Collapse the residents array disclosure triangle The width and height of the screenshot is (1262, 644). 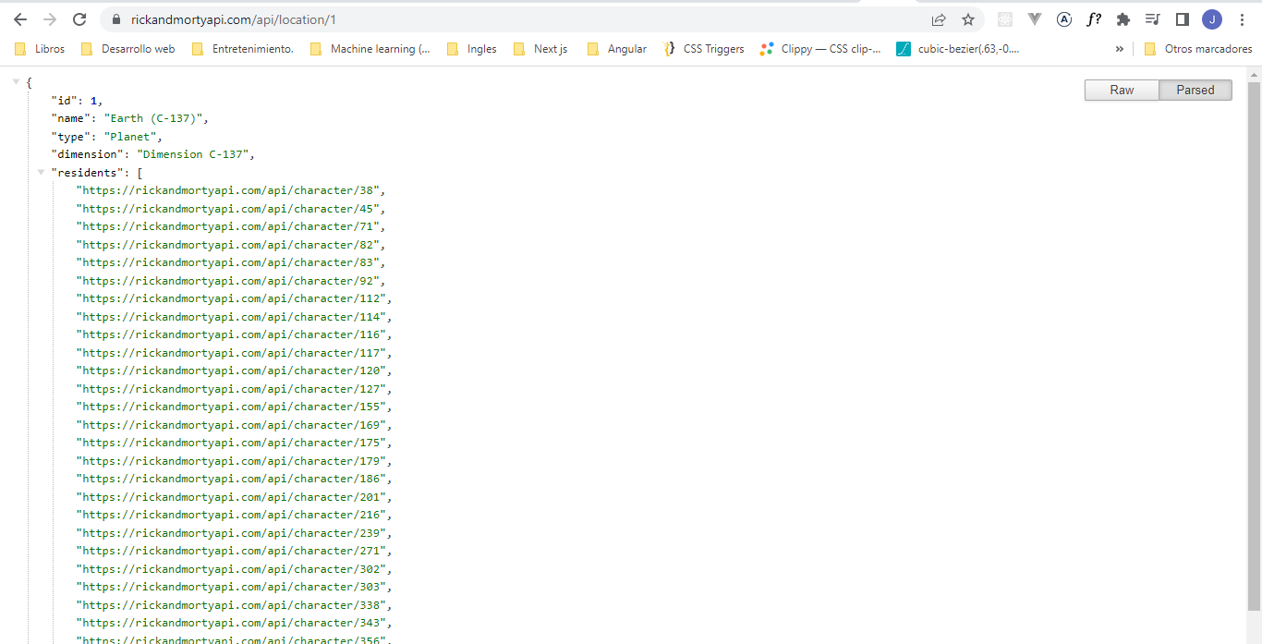(x=41, y=171)
